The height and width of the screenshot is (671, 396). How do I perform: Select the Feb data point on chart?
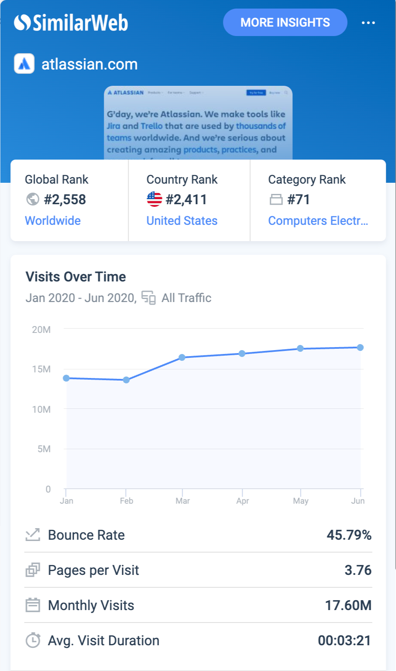point(126,380)
